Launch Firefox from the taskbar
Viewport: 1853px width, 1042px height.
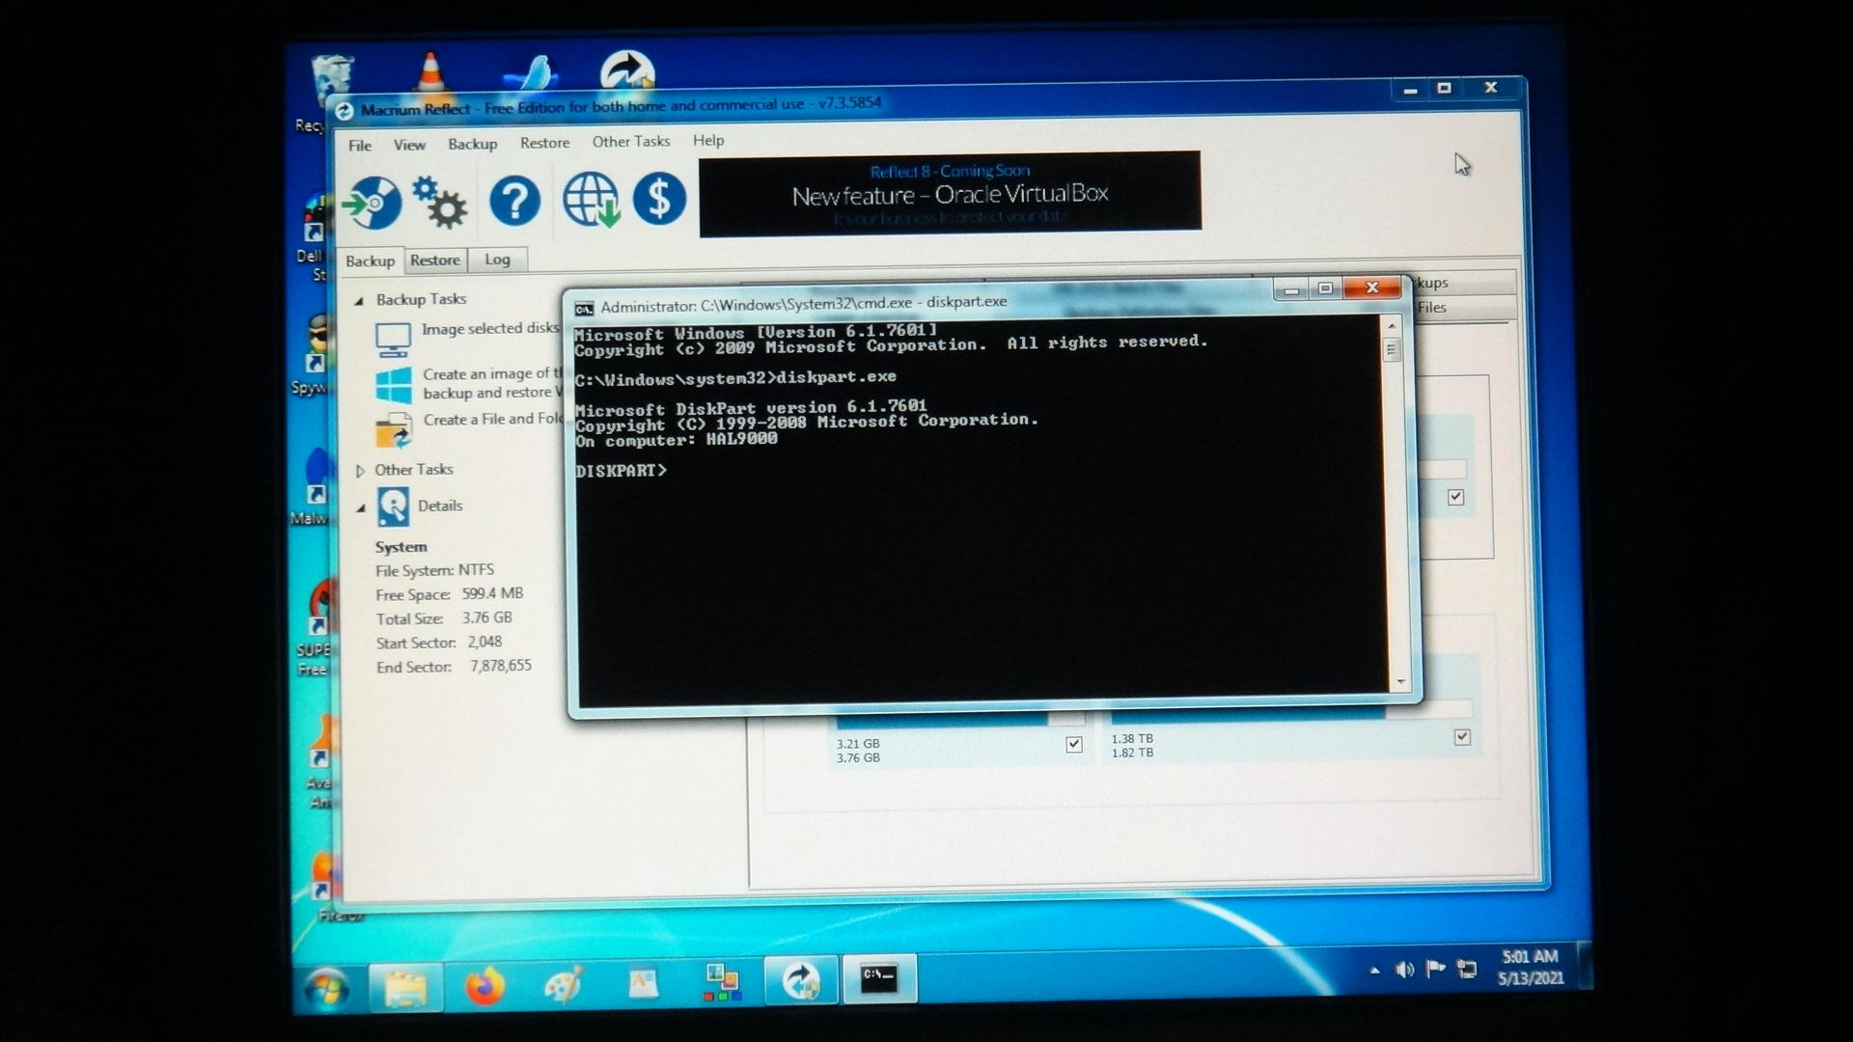tap(484, 986)
